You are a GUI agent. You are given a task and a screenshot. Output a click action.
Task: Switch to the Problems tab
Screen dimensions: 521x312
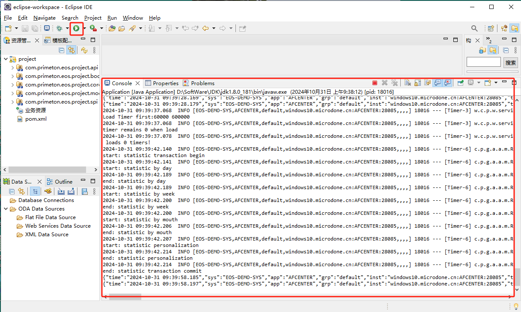click(x=199, y=83)
